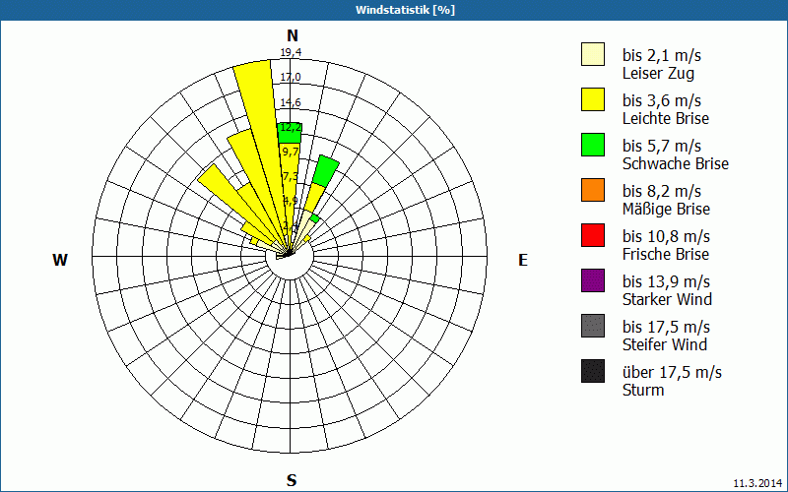The height and width of the screenshot is (492, 788).
Task: Click the 7,3 axis value
Action: coord(291,176)
